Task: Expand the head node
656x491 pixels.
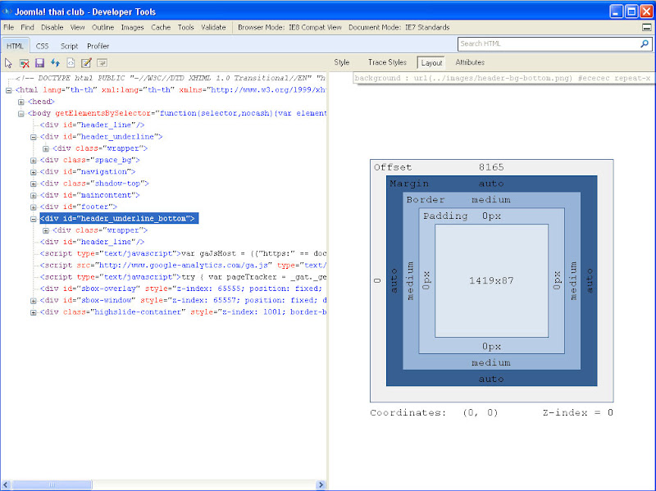Action: click(21, 102)
